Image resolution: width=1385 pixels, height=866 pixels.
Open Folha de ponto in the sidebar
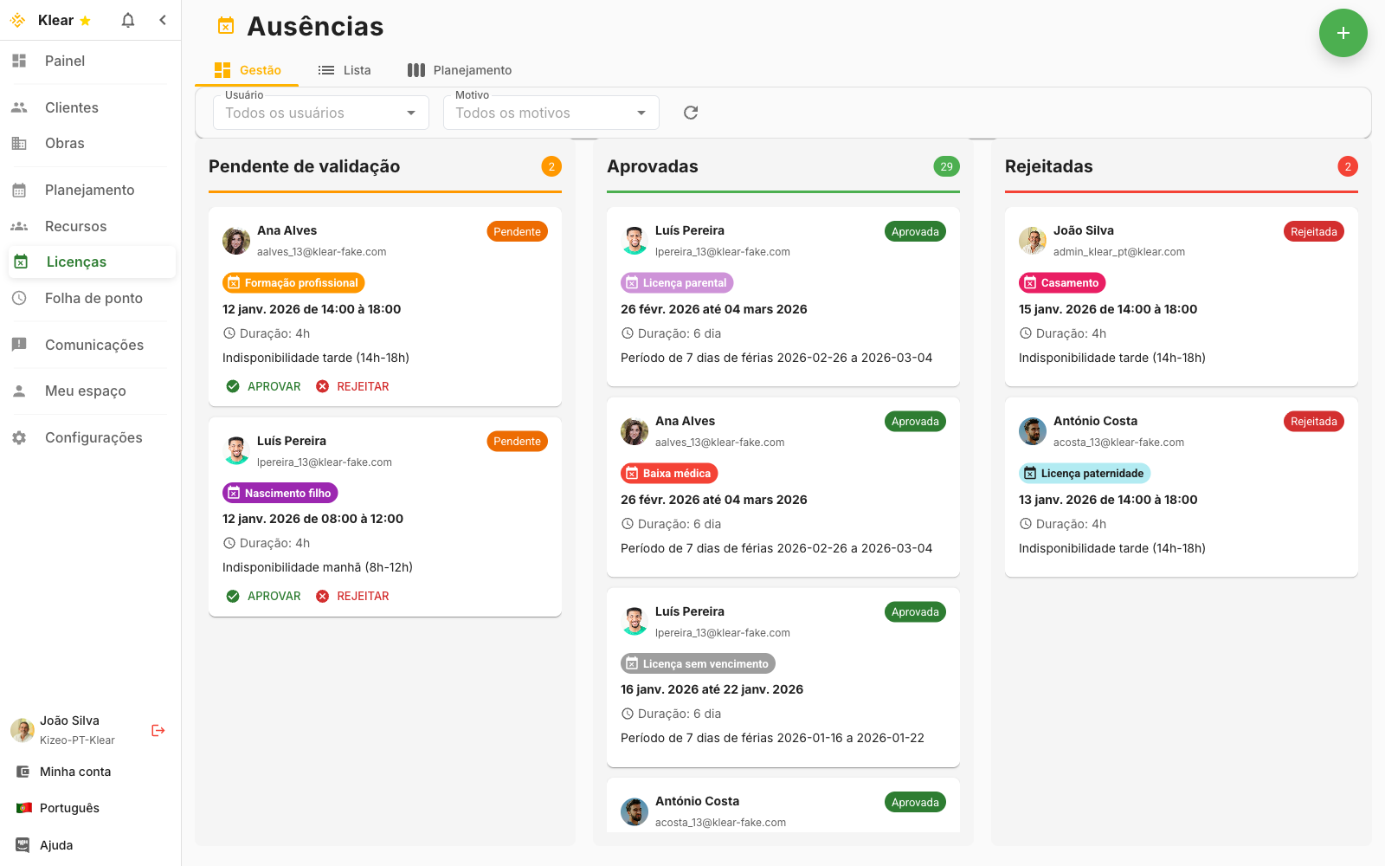click(93, 298)
